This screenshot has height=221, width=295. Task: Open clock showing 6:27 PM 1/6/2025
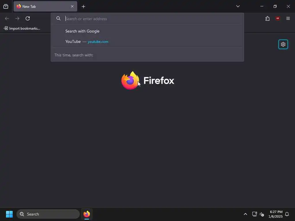pos(275,214)
